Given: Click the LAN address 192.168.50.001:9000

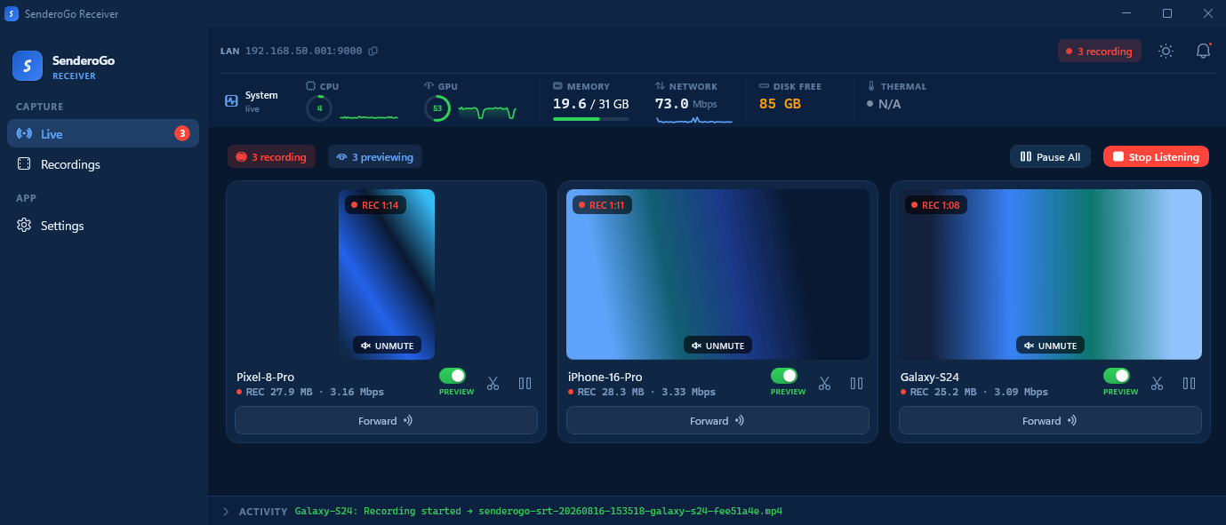Looking at the screenshot, I should coord(304,51).
